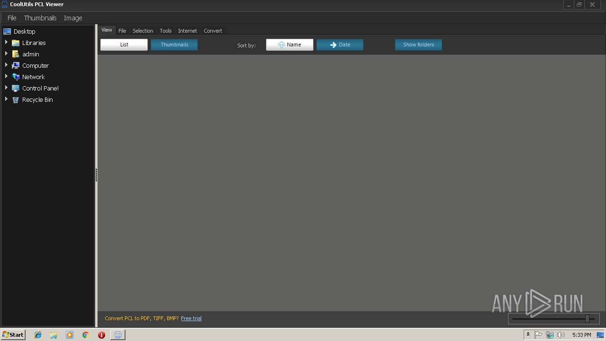Click the taskbar clock showing 5:33 PM

581,335
